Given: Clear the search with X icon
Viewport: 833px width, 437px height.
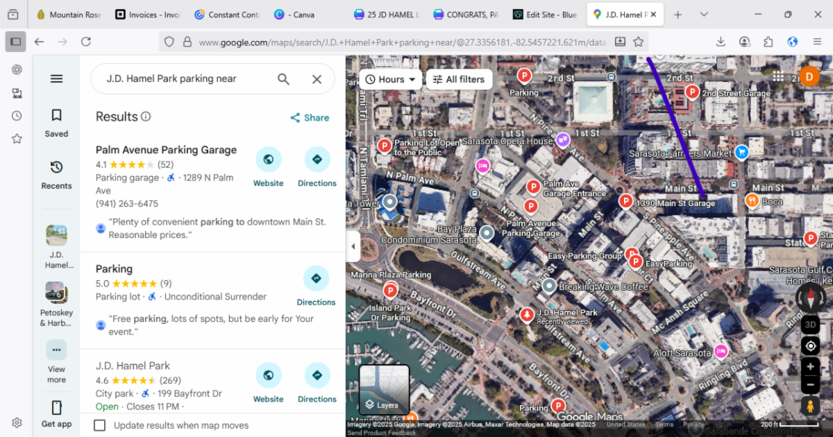Looking at the screenshot, I should pos(317,79).
